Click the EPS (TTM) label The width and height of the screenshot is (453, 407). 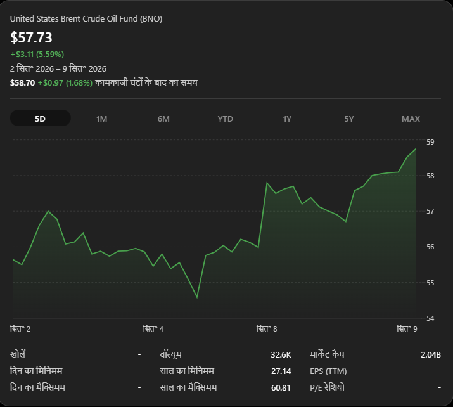click(328, 371)
